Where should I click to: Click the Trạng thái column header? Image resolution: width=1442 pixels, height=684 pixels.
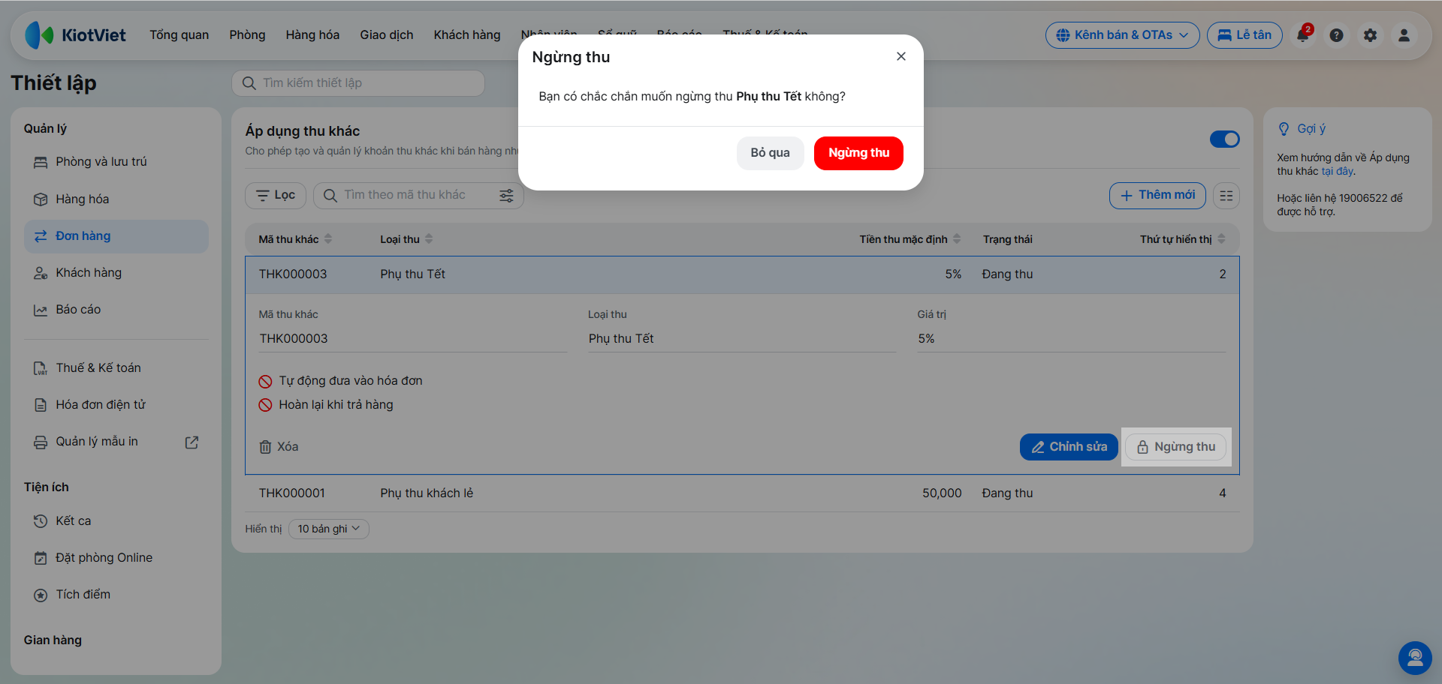coord(1007,239)
